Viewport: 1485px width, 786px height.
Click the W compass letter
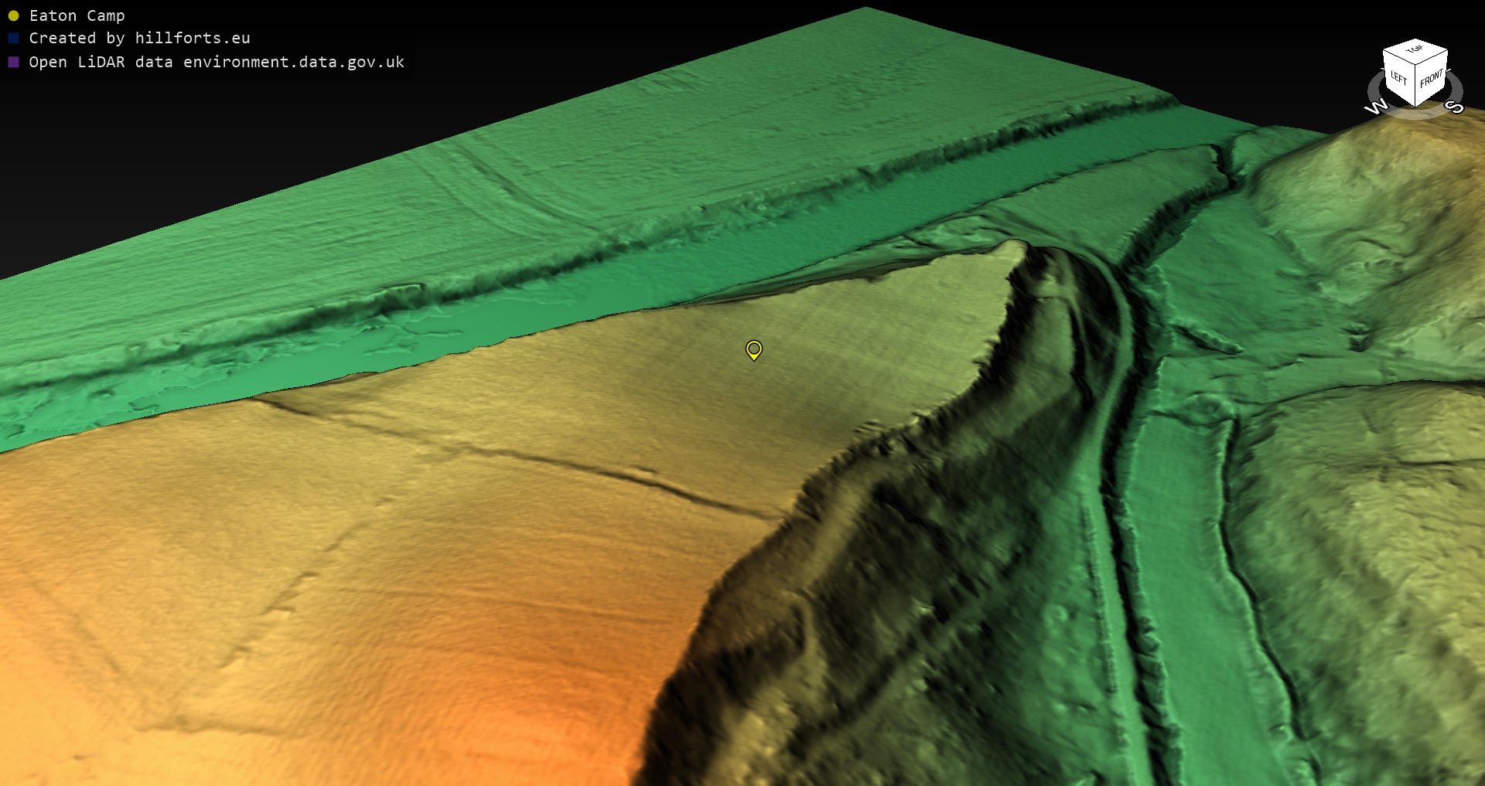point(1376,107)
